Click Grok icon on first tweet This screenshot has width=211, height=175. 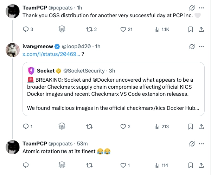[192, 8]
